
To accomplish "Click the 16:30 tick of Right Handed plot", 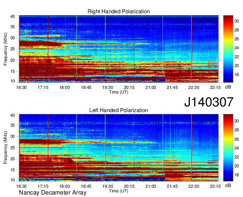I will (x=21, y=87).
